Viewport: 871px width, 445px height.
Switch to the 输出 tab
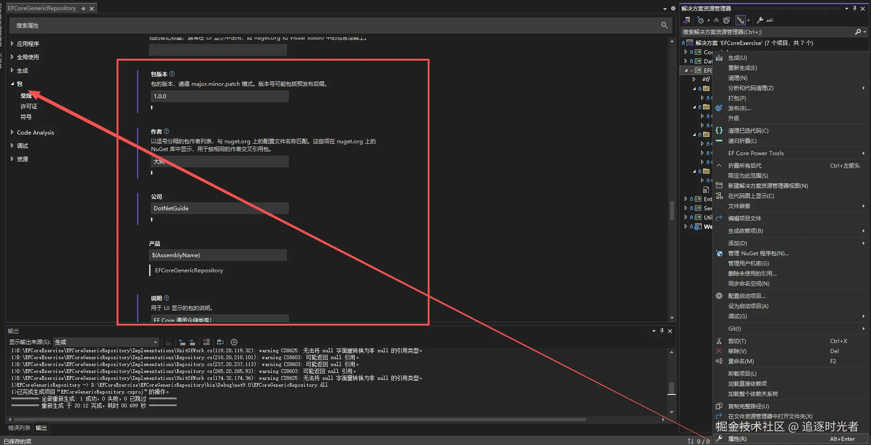click(x=41, y=428)
